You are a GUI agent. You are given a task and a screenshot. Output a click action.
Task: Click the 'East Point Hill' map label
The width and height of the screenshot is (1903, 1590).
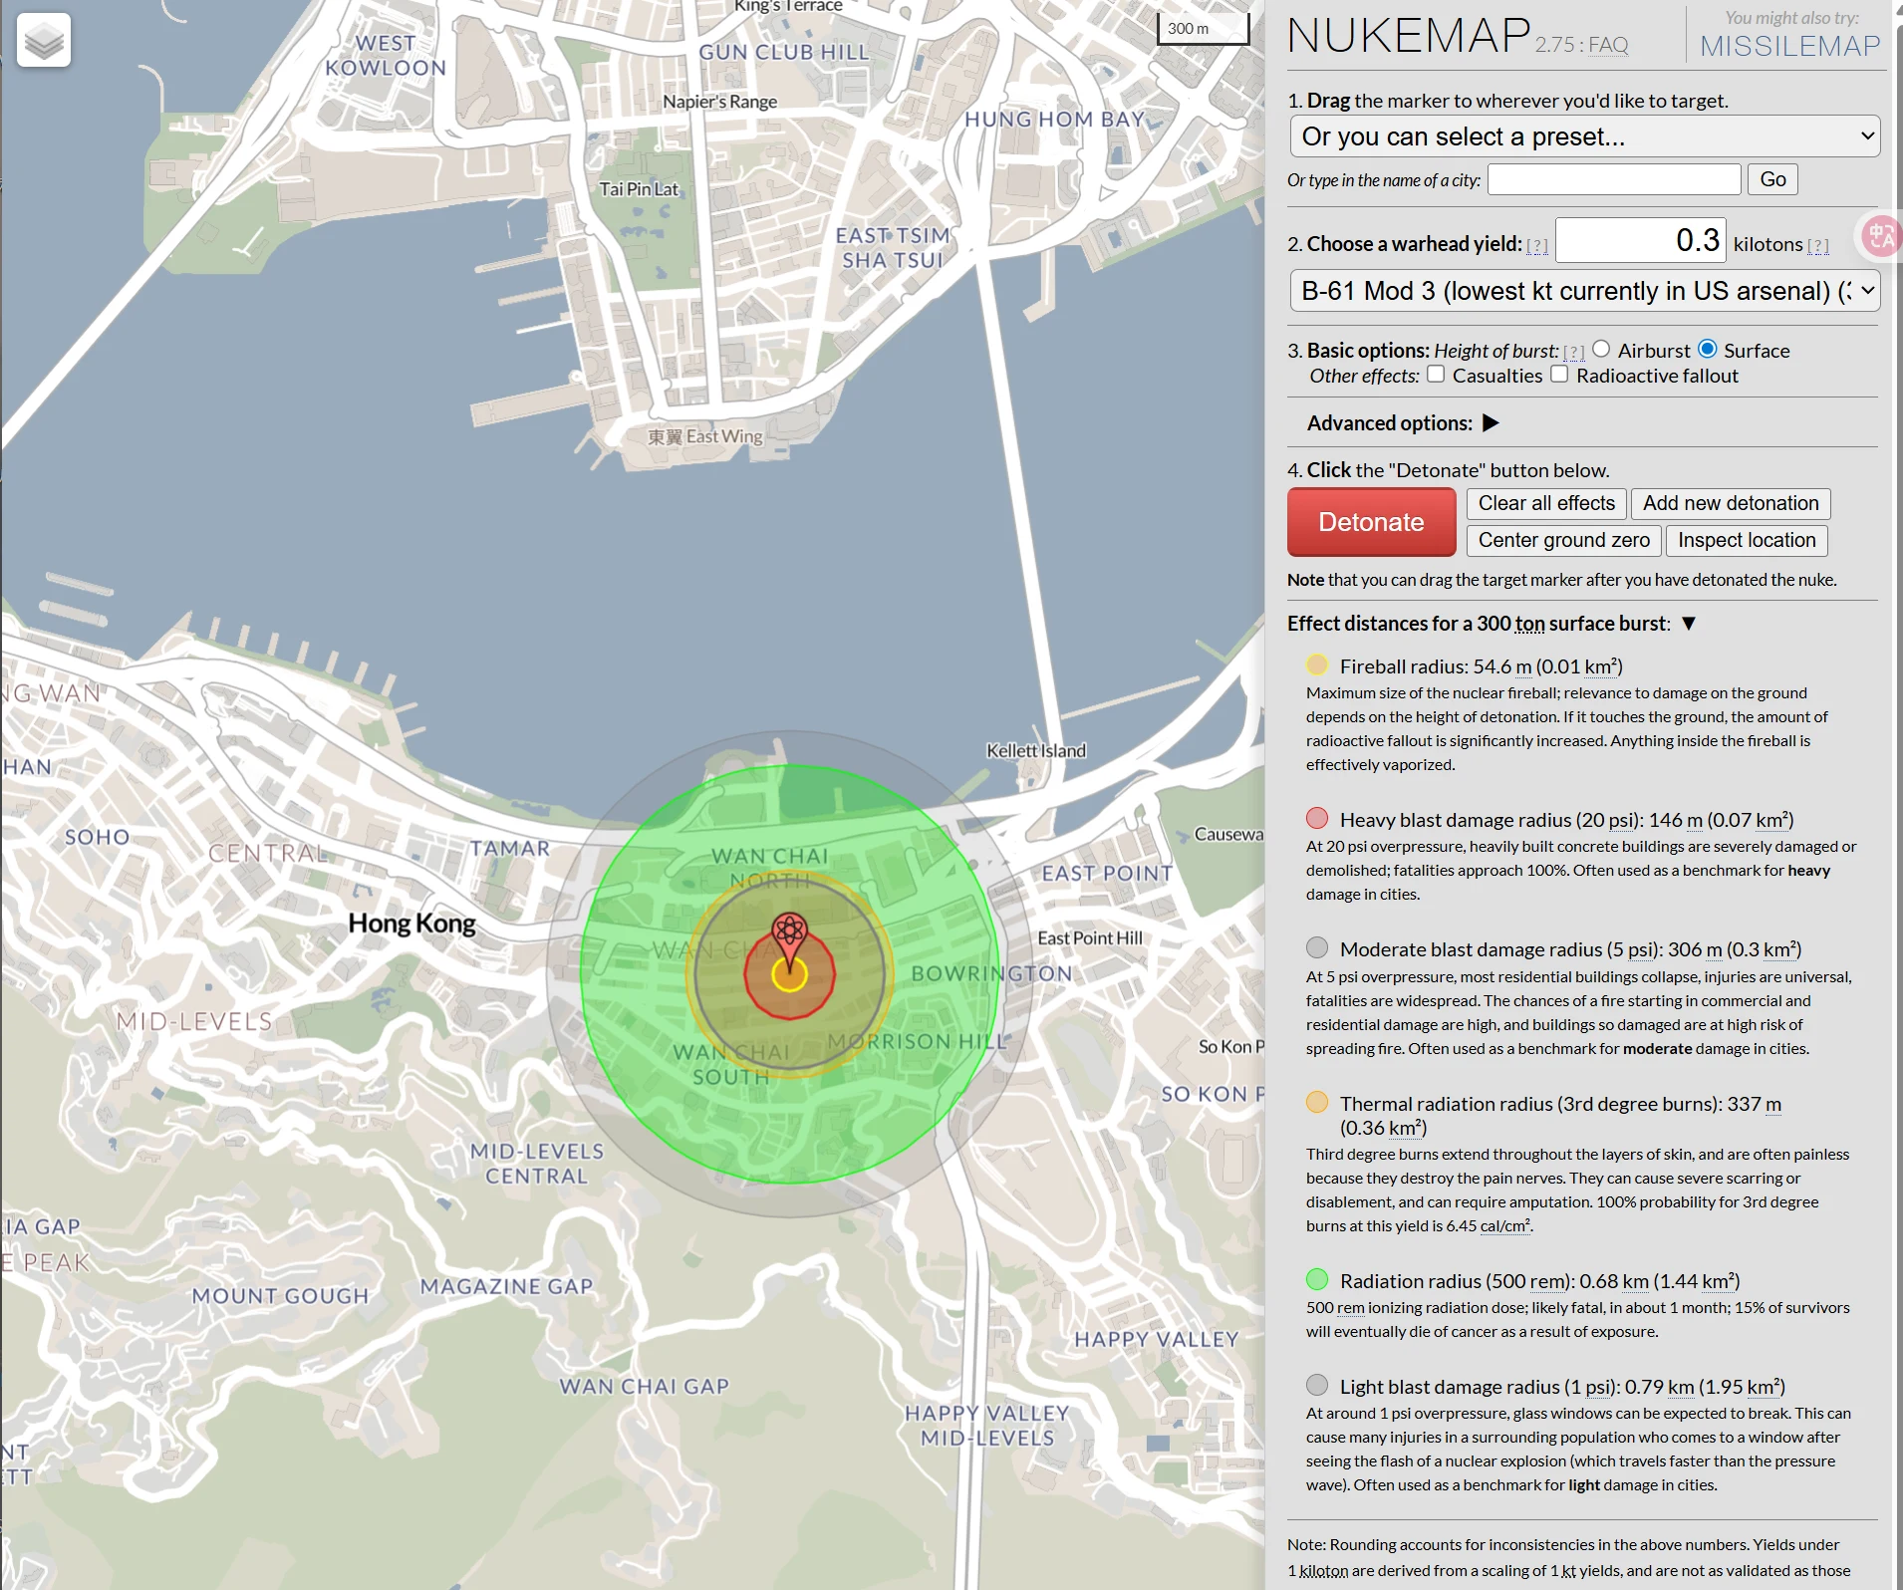pos(1090,937)
